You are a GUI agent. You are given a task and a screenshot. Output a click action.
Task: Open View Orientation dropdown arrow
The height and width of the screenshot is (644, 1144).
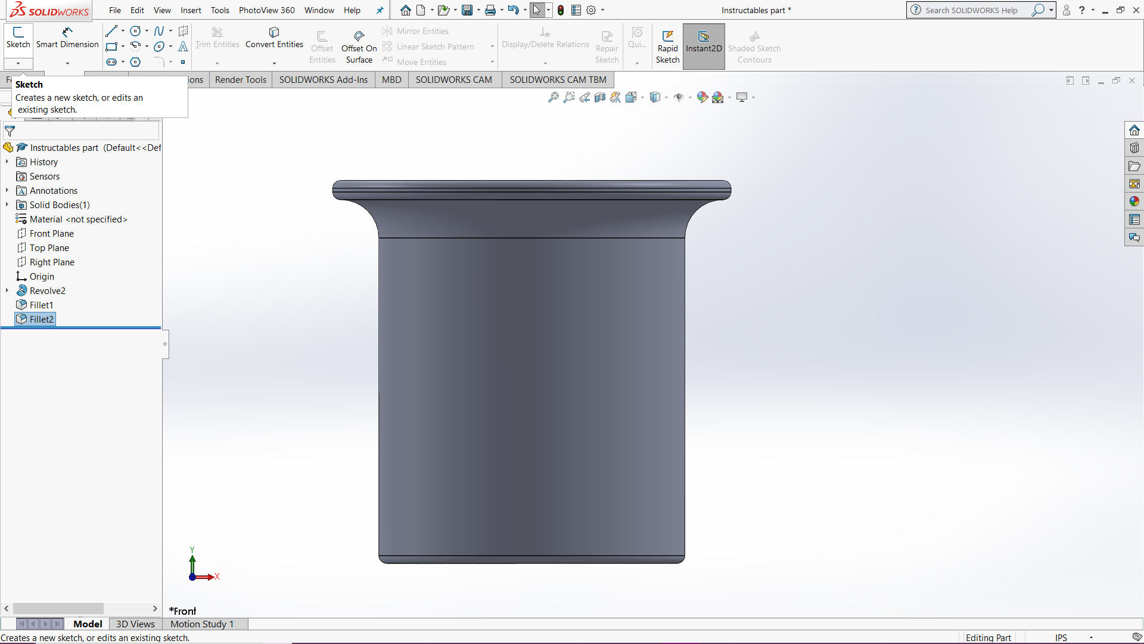tap(642, 97)
